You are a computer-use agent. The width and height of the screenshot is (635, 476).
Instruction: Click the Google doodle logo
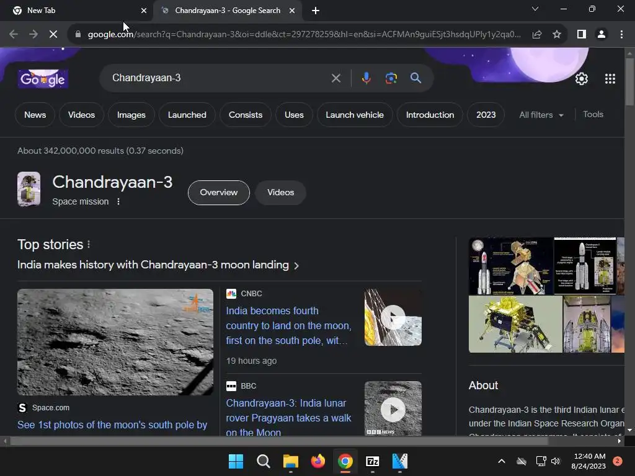43,79
